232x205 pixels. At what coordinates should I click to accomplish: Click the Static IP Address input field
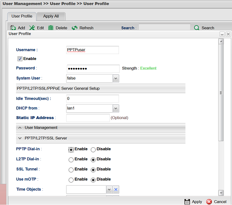pos(88,118)
